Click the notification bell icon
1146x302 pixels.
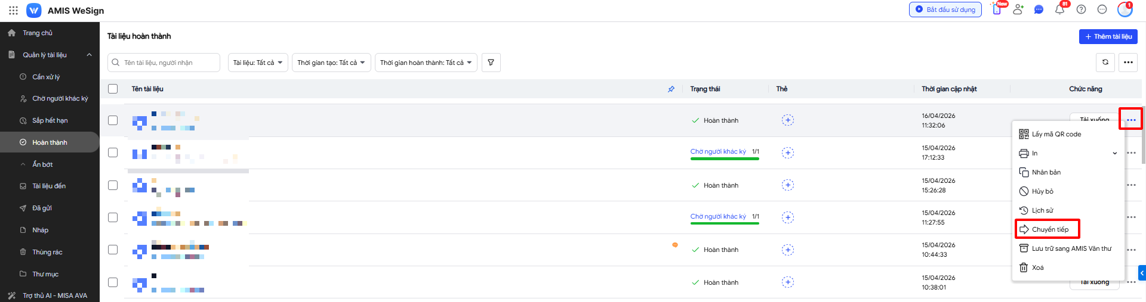click(x=1059, y=10)
